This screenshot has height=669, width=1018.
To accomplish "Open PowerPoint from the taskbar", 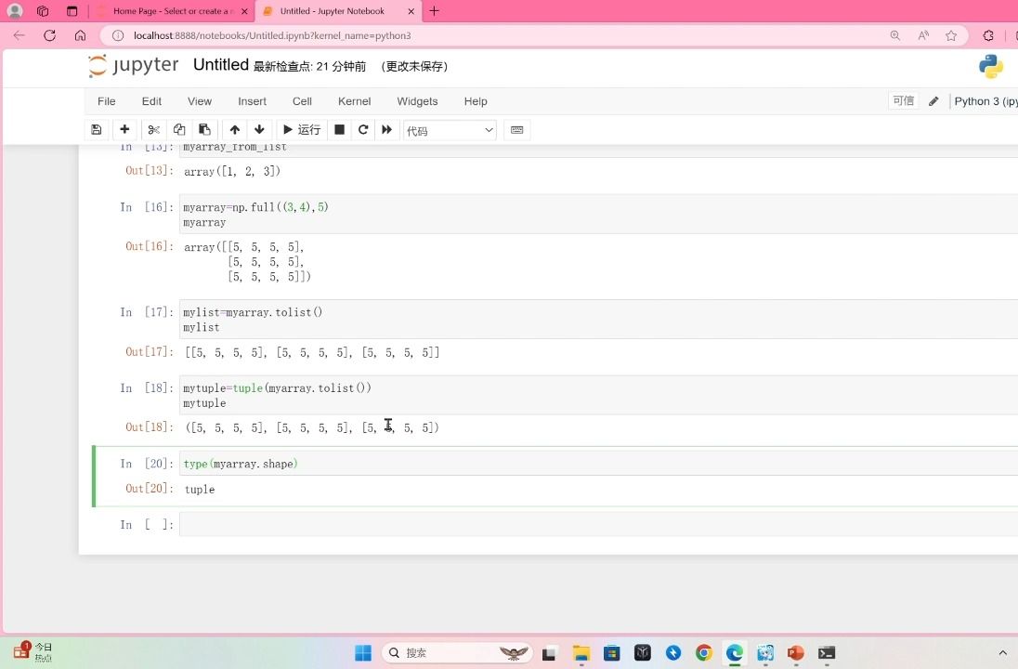I will (795, 653).
